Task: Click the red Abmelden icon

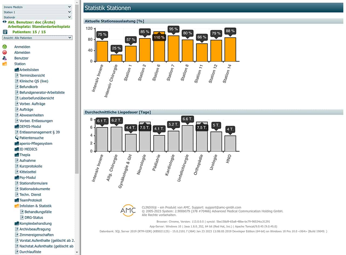Action: pyautogui.click(x=5, y=52)
